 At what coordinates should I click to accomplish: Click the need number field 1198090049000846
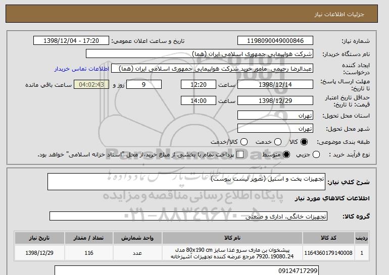(x=275, y=41)
